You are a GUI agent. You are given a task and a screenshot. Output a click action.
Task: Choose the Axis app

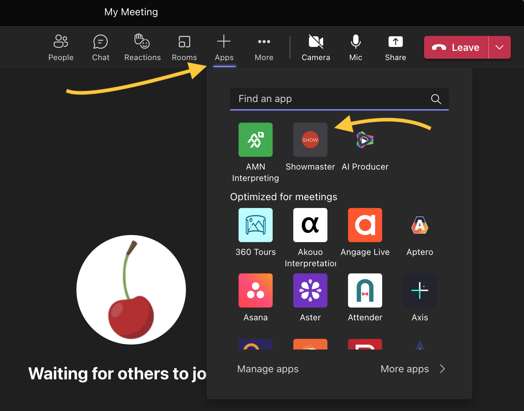(419, 290)
